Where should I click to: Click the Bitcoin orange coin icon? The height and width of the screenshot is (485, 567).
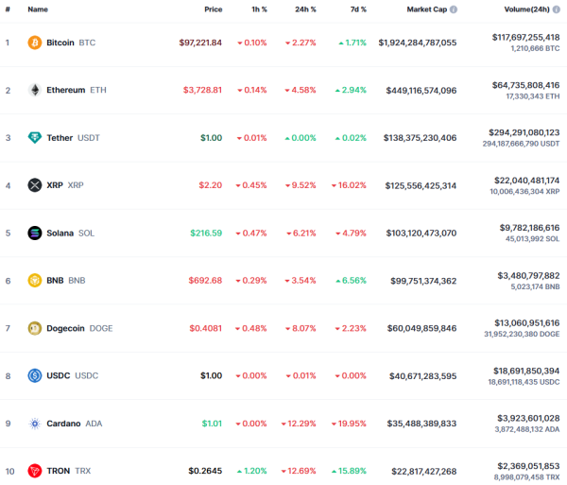(x=35, y=43)
